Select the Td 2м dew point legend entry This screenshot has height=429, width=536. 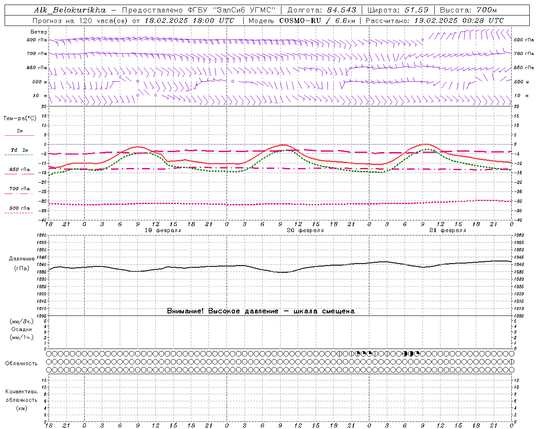point(20,150)
